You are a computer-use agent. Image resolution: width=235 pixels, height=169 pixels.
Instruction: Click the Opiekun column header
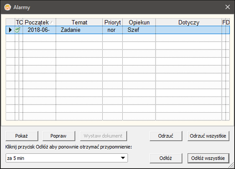(139, 23)
